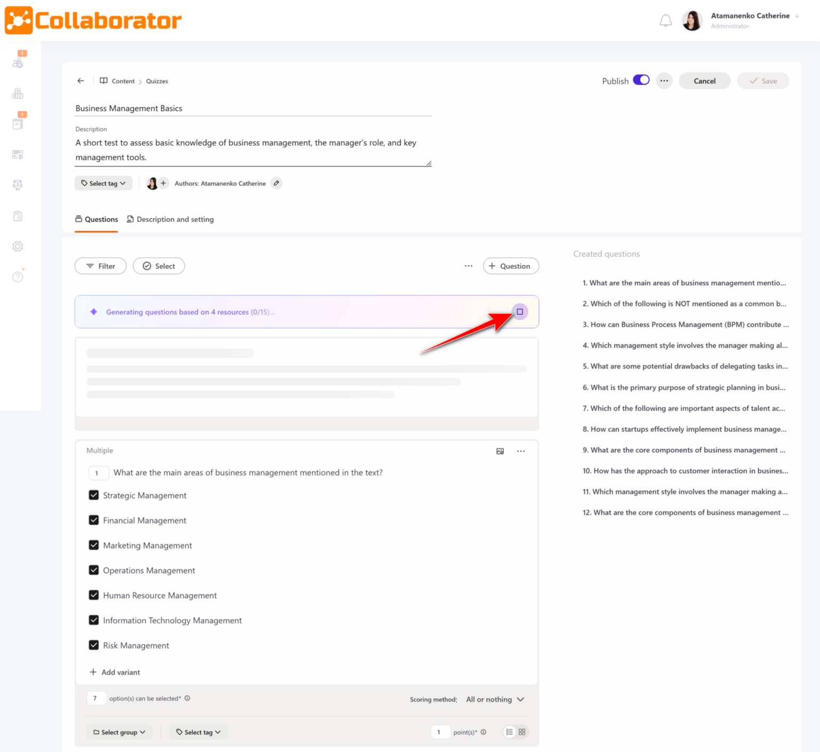Add an author with the plus icon

(163, 183)
